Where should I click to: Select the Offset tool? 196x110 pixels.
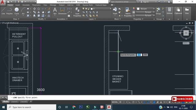[x=49, y=16]
